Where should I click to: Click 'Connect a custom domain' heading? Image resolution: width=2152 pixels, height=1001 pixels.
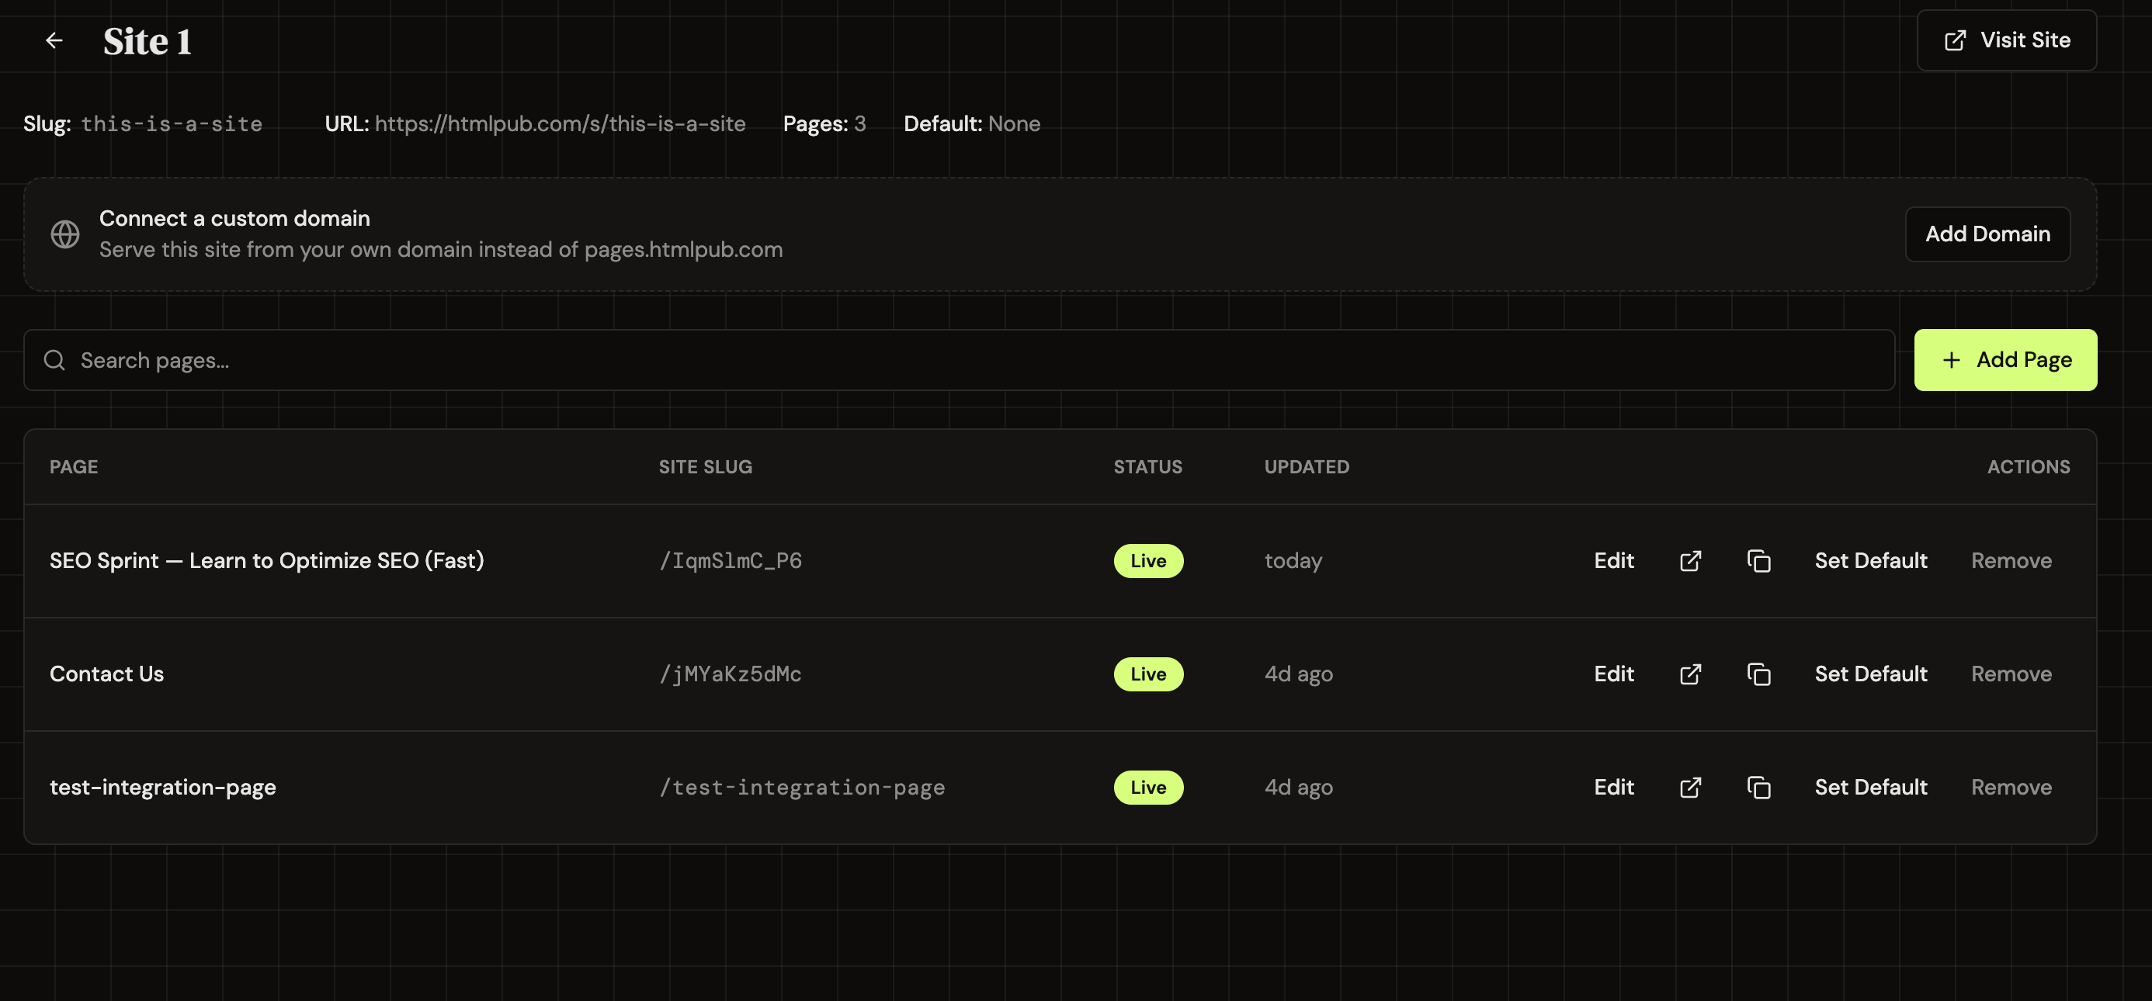pos(234,218)
